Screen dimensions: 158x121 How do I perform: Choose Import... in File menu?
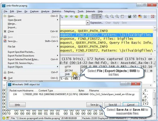pyautogui.click(x=31, y=28)
